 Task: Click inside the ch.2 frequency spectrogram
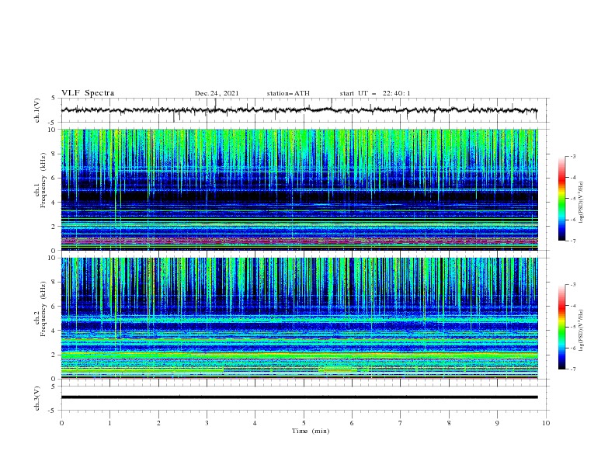[299, 318]
